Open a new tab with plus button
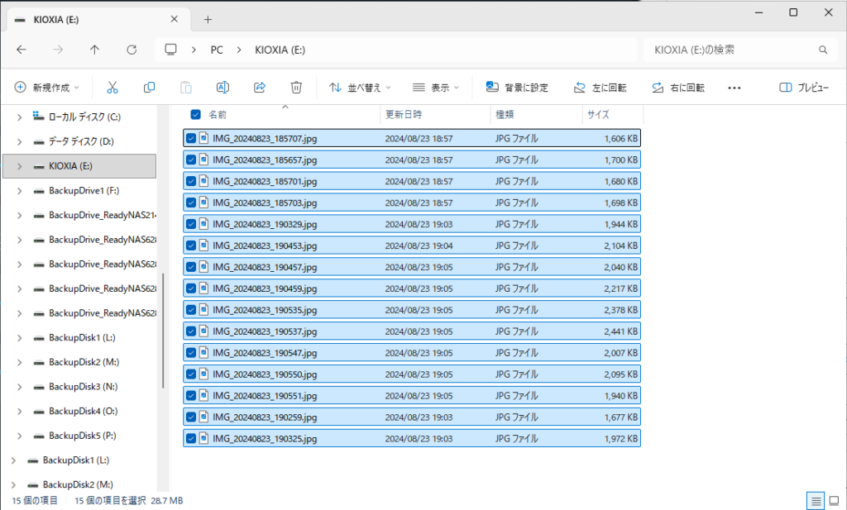 coord(208,19)
